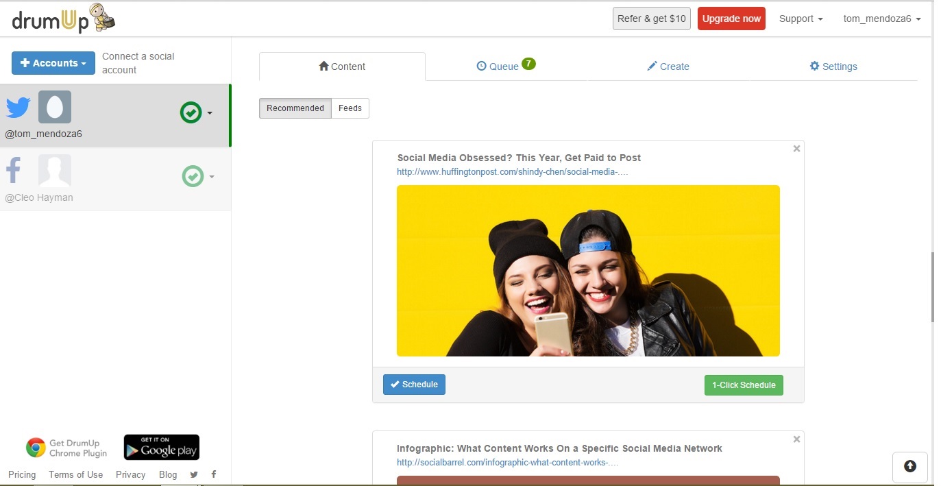Click the yellow selfie article thumbnail

click(x=588, y=271)
